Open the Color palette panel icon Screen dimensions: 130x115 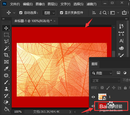[x=121, y=48]
